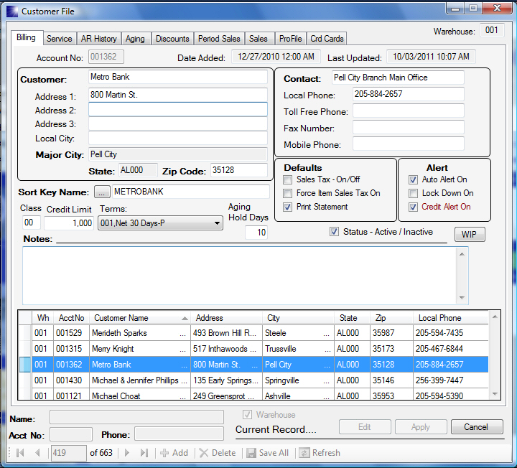Open Sort Key Name ellipsis lookup button
This screenshot has width=517, height=468.
point(102,192)
